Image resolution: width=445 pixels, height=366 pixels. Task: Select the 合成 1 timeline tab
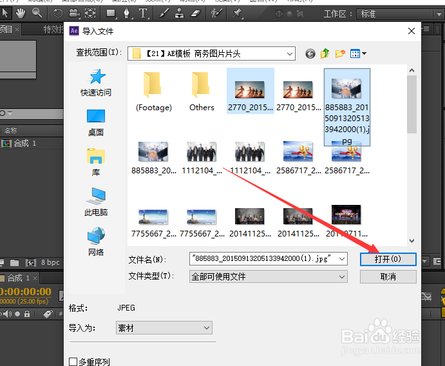[19, 278]
